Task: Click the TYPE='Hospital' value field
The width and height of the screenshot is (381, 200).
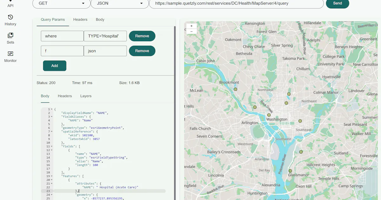Action: [105, 36]
